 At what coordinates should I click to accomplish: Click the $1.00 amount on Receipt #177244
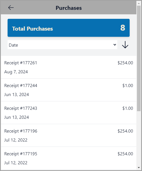click(128, 86)
